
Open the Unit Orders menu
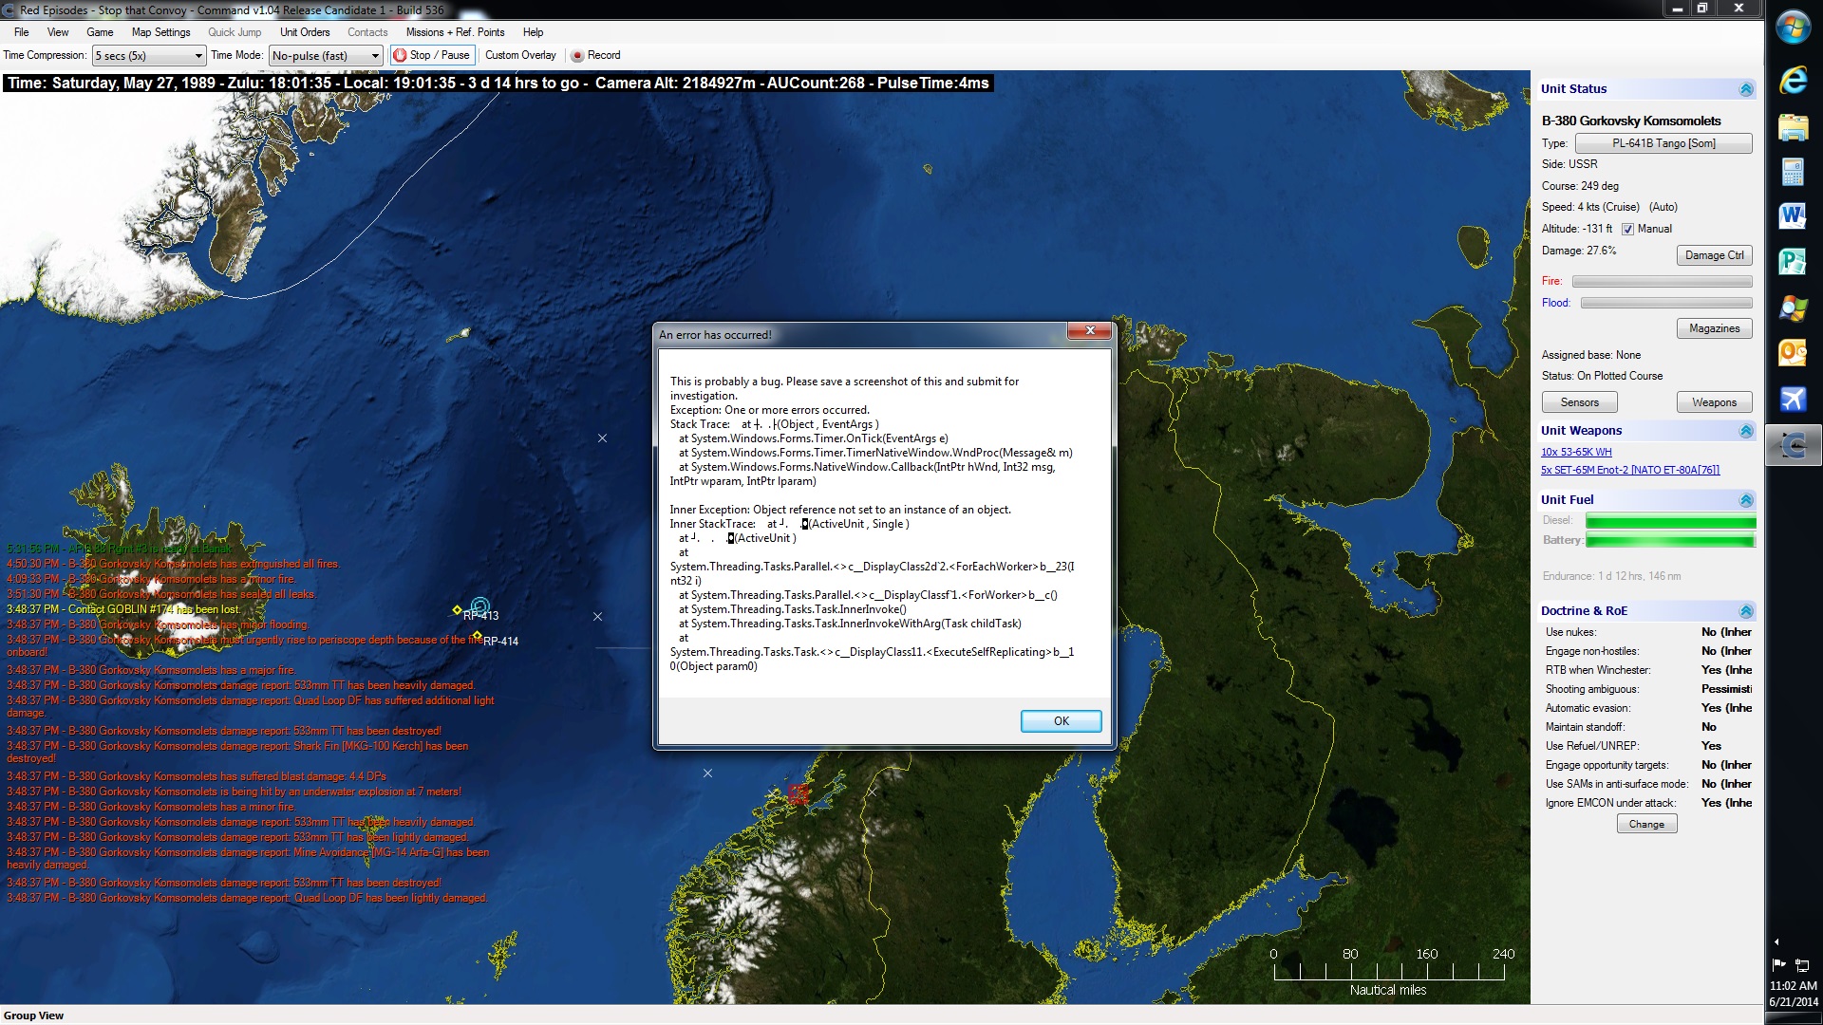304,32
